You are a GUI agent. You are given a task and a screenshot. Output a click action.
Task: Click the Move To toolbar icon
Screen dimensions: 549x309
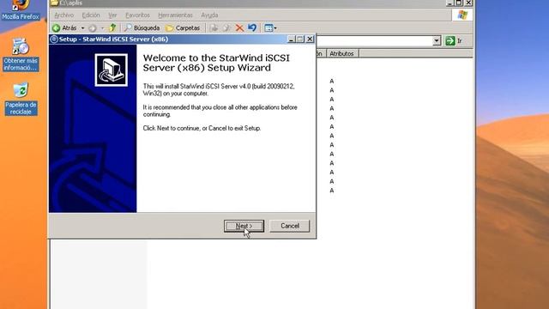pos(214,28)
